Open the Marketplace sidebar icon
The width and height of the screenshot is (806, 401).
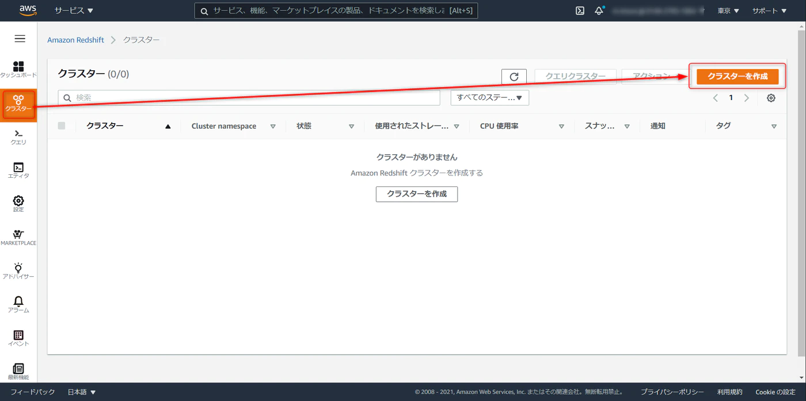click(18, 238)
